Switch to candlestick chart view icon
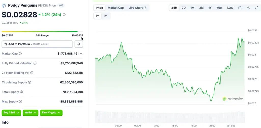Image resolution: width=261 pixels, height=128 pixels. [106, 16]
